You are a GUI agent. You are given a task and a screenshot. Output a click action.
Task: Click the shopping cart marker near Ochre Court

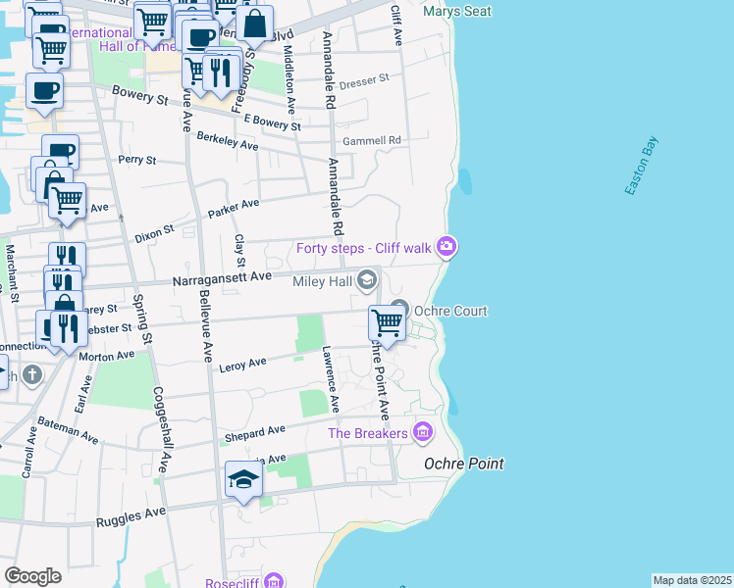pyautogui.click(x=388, y=322)
